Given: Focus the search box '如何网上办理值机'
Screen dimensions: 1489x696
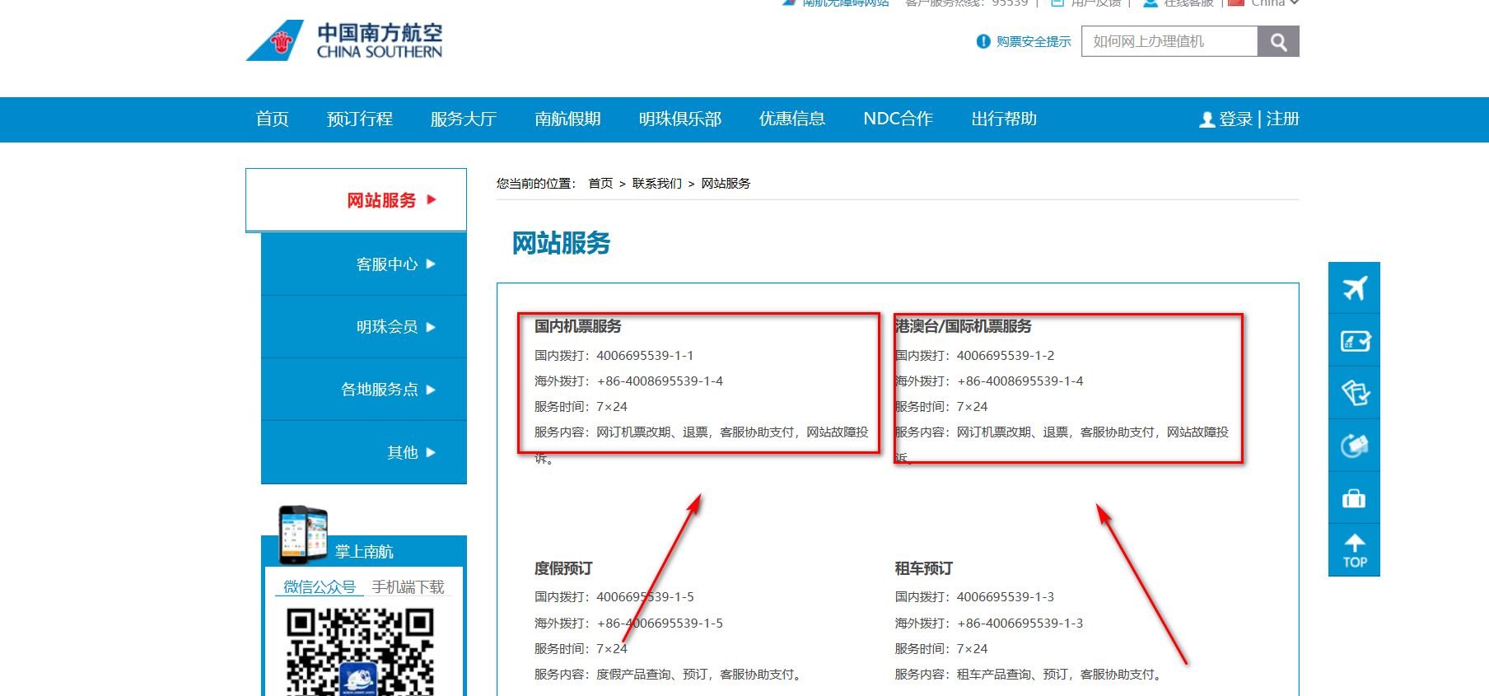Looking at the screenshot, I should pos(1169,41).
